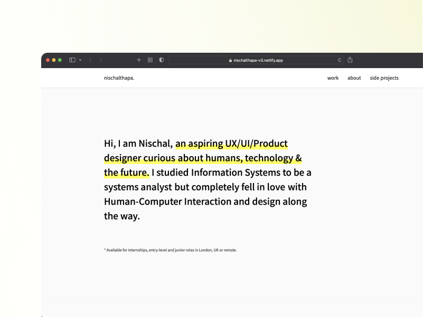The image size is (423, 317).
Task: Expand the sidebar dropdown chevron
Action: (x=80, y=60)
